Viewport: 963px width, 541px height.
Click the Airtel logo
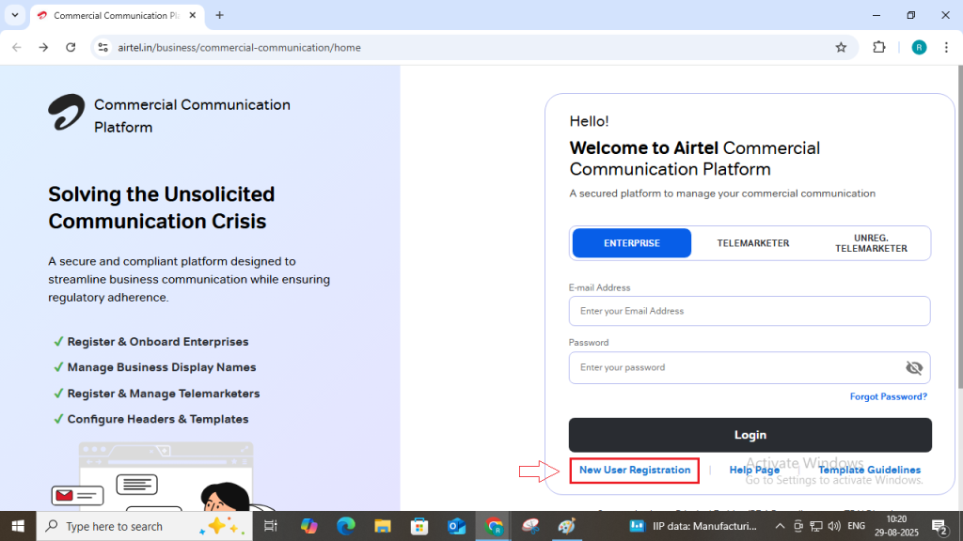pyautogui.click(x=67, y=113)
